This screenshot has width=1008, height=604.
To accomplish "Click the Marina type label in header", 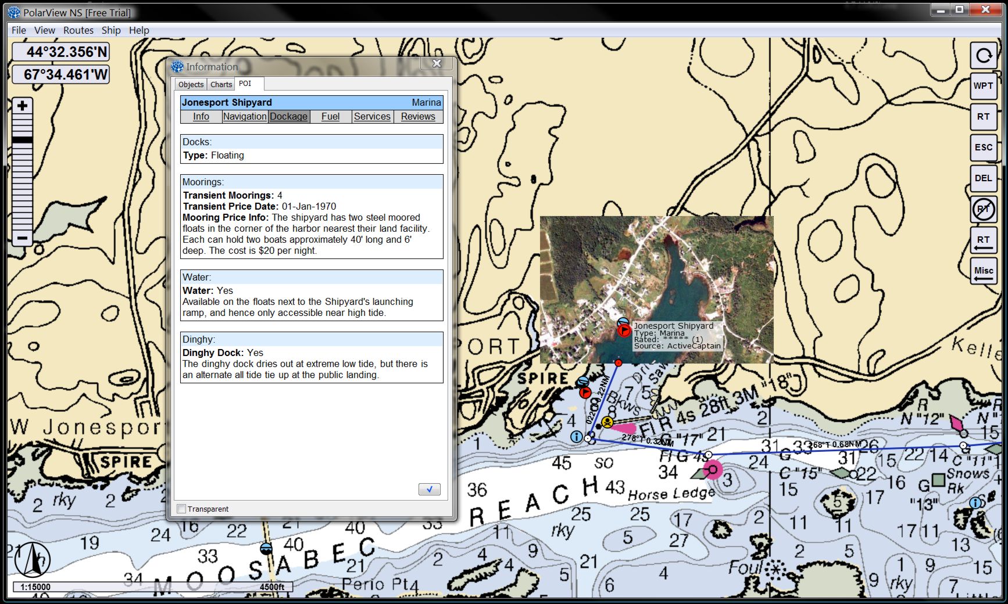I will (x=426, y=102).
